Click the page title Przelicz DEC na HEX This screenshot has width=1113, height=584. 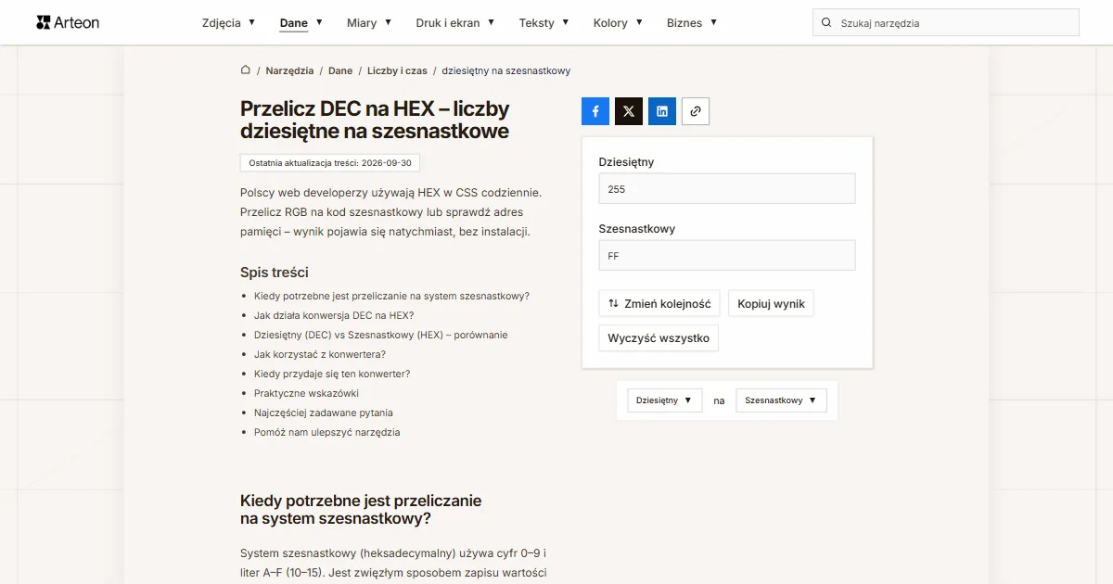click(x=375, y=121)
